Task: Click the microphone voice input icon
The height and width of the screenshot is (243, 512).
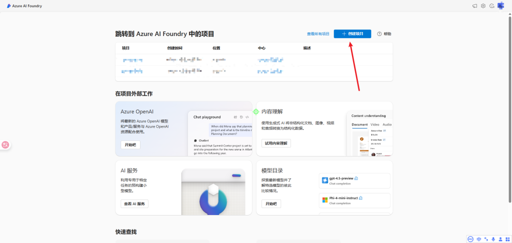Action: (x=493, y=239)
